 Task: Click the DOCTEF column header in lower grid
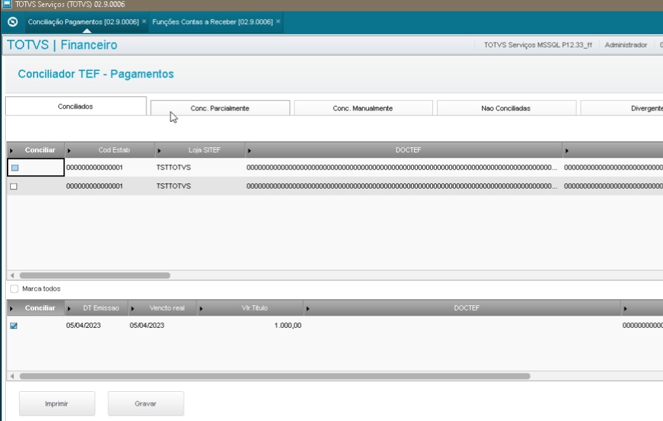[x=462, y=308]
